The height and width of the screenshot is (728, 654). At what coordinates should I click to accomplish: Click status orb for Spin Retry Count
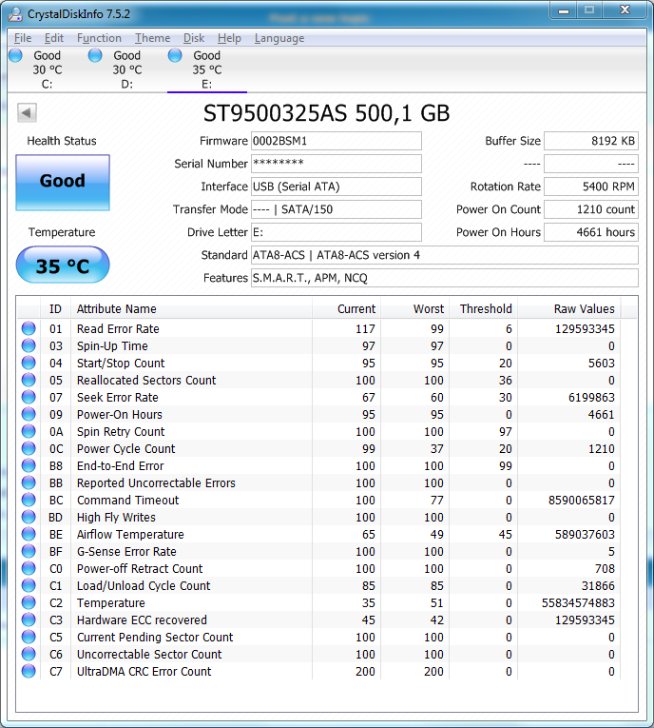pos(29,431)
